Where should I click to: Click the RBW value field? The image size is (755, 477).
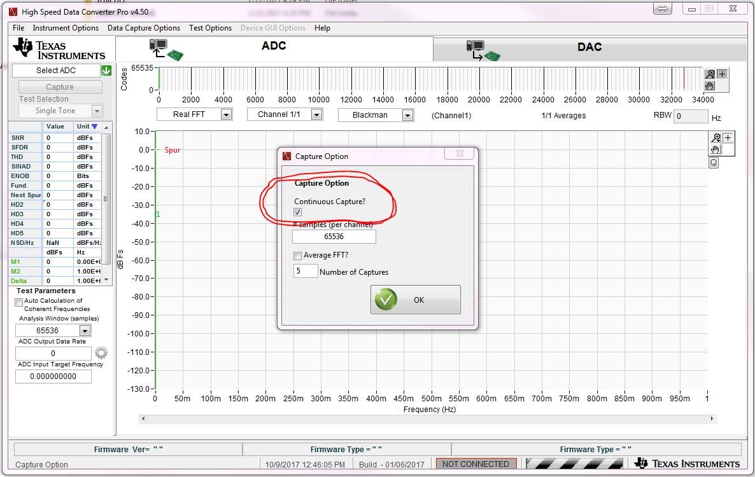[691, 116]
